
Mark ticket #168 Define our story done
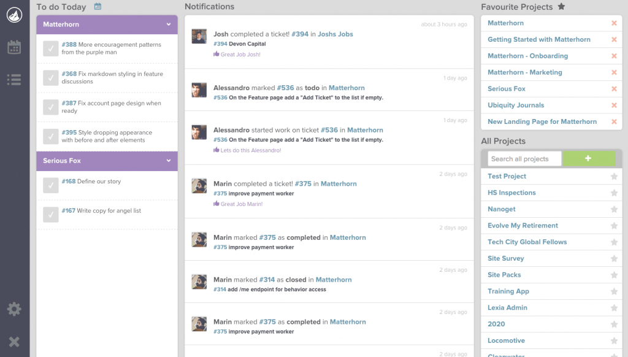pos(51,185)
